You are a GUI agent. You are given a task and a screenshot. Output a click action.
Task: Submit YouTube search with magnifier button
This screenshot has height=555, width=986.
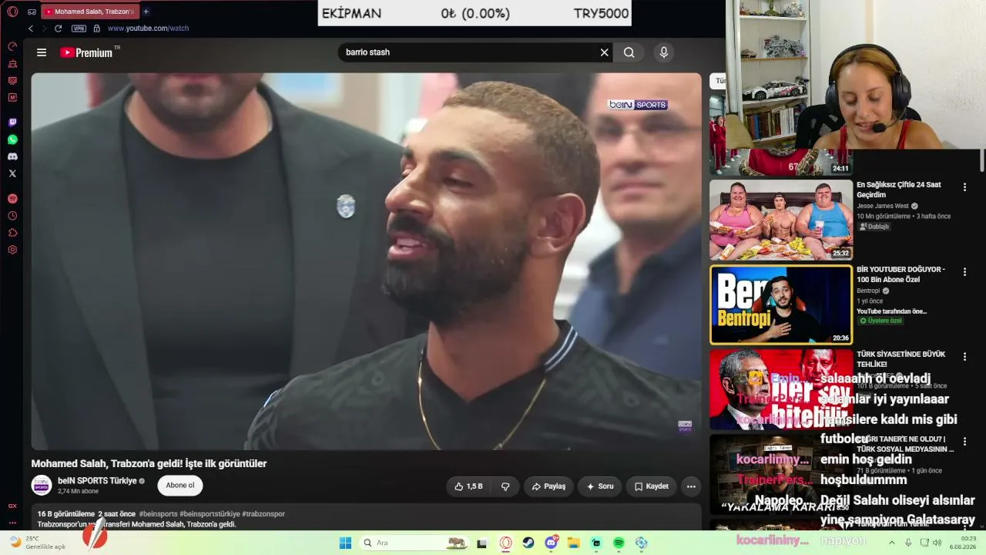(x=629, y=52)
